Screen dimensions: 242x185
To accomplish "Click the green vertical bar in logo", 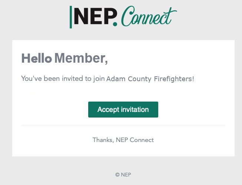I will click(x=71, y=17).
